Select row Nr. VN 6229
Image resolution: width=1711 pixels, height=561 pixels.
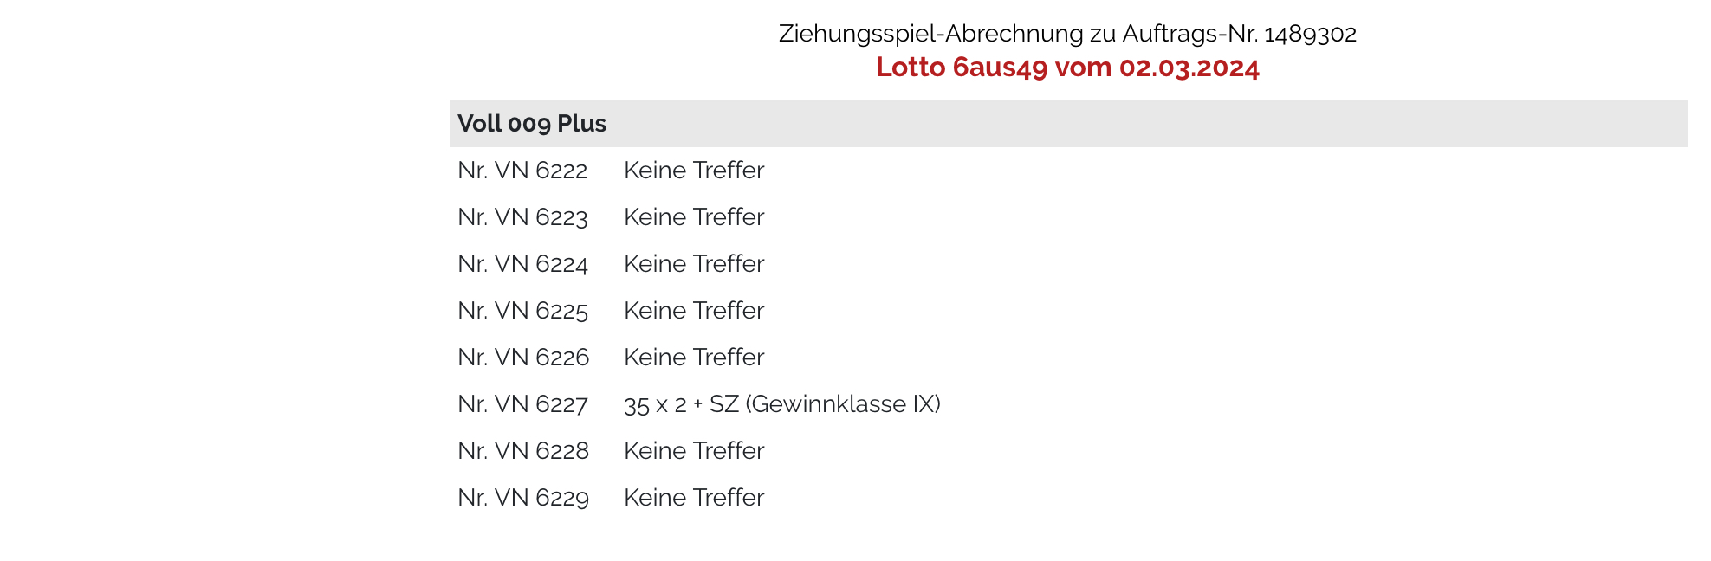1068,498
